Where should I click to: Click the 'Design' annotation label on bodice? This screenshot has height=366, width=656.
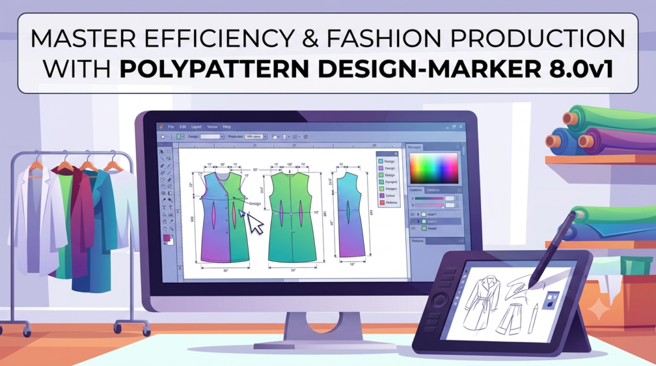(x=255, y=203)
